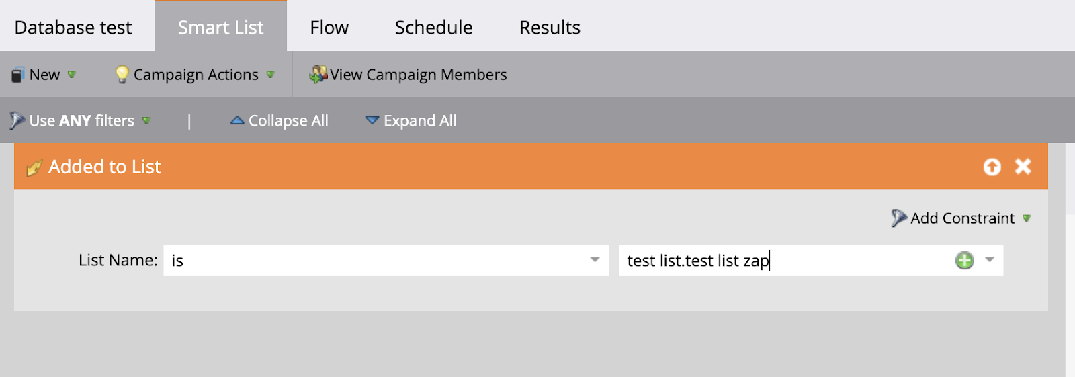1075x377 pixels.
Task: Click the Add Constraint funnel icon
Action: [x=898, y=218]
